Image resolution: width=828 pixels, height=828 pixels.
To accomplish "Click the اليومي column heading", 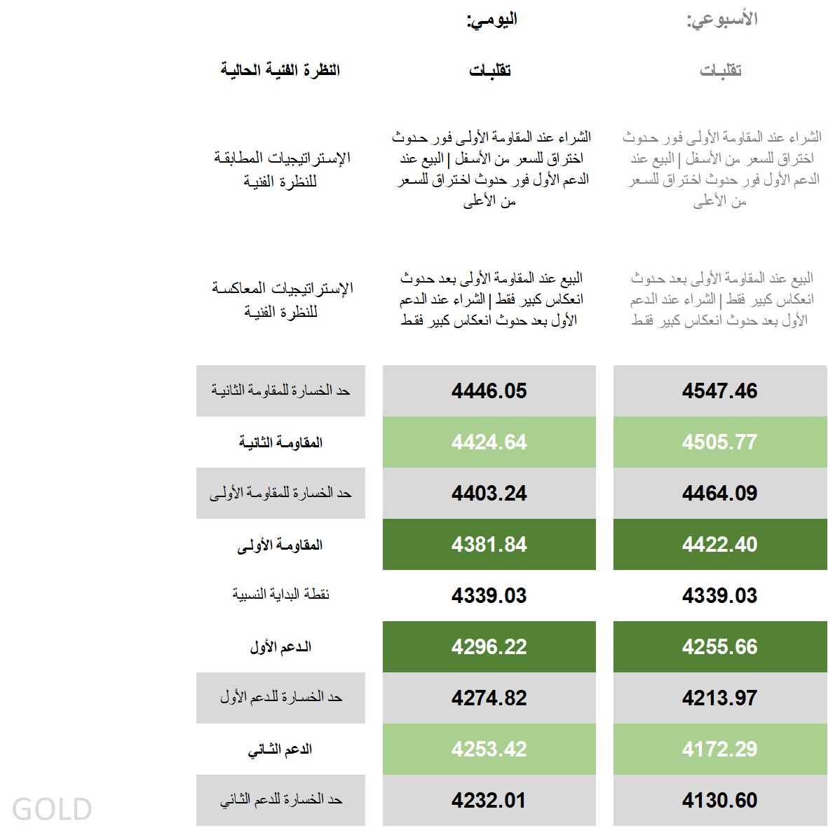I will [491, 20].
